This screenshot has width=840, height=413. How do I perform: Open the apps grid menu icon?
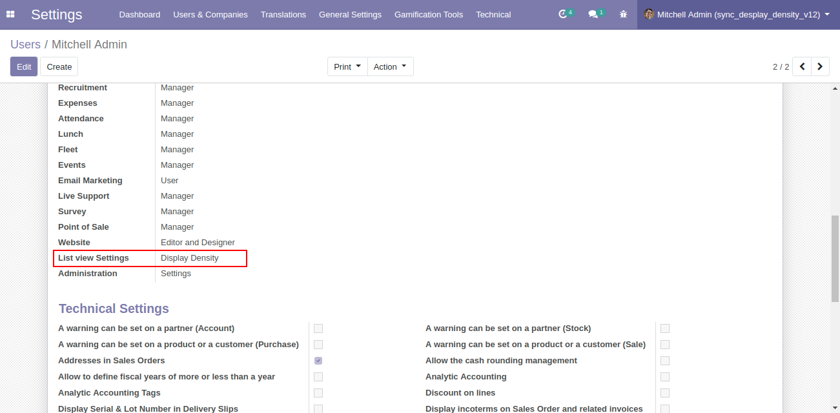(x=10, y=14)
